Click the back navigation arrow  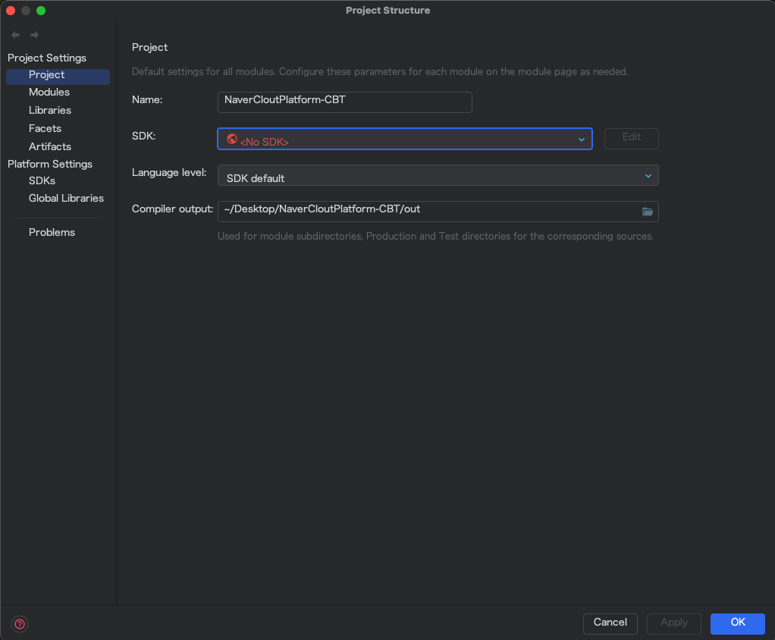pos(14,34)
